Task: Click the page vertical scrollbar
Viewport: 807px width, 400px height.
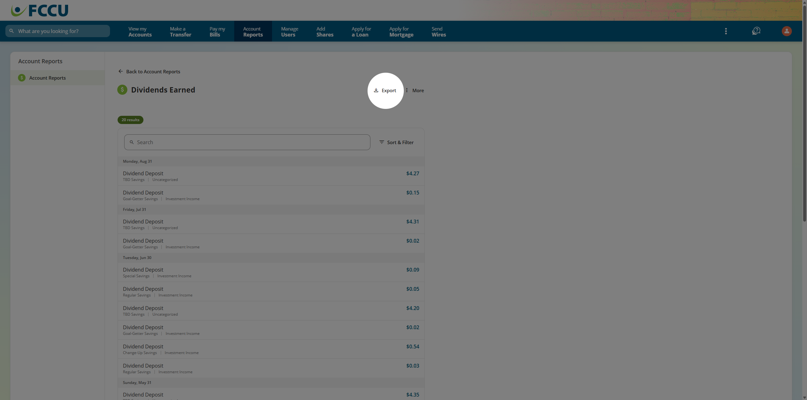Action: [x=804, y=113]
